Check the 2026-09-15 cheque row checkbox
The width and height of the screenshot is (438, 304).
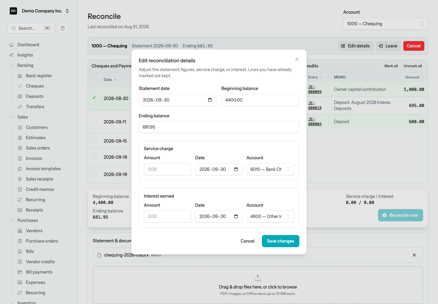pos(94,140)
